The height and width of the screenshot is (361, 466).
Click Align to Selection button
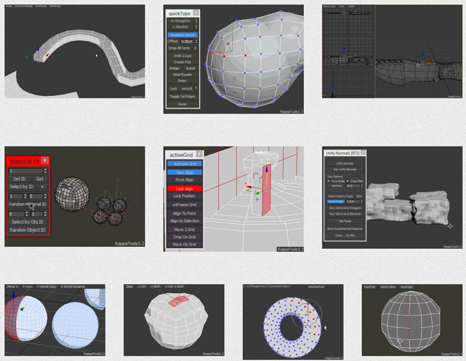pos(185,221)
